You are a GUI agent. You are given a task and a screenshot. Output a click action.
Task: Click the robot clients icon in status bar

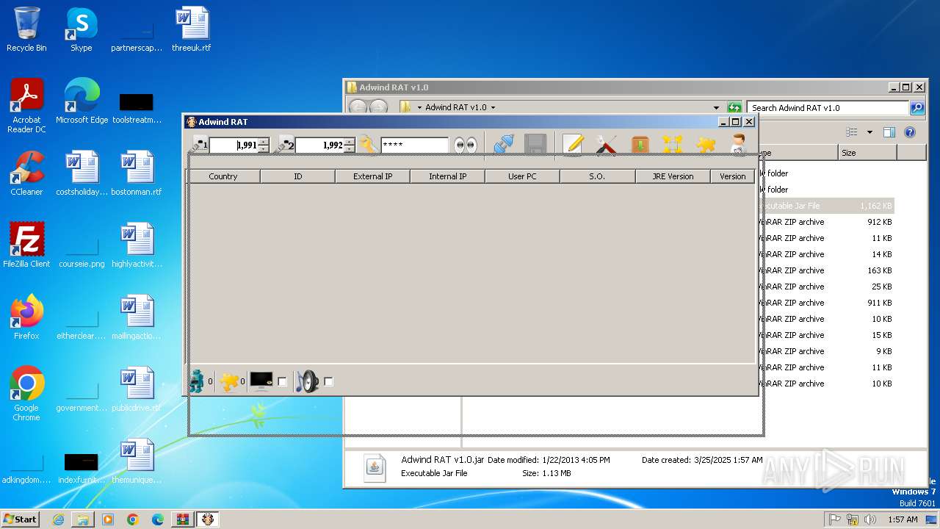point(197,381)
